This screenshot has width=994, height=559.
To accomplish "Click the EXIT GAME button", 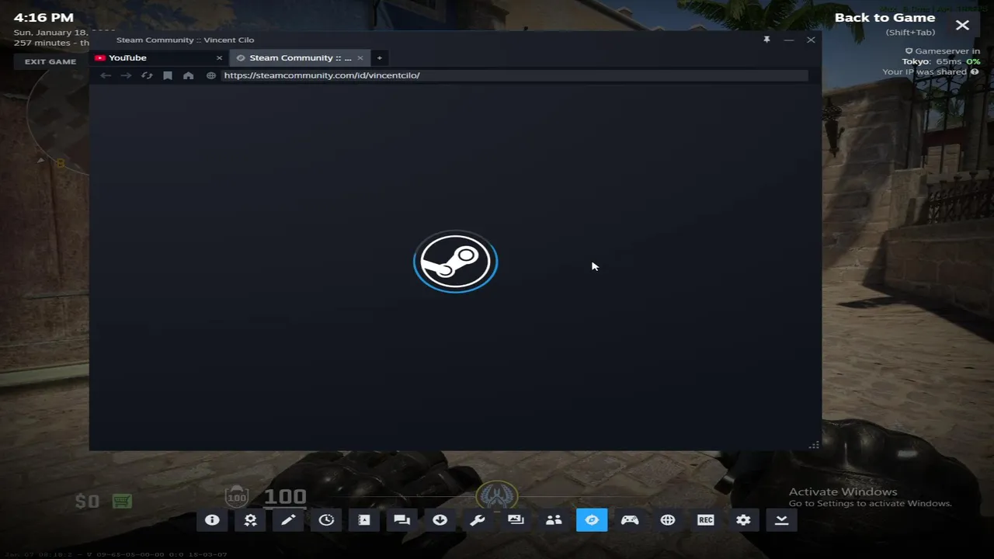I will [50, 61].
